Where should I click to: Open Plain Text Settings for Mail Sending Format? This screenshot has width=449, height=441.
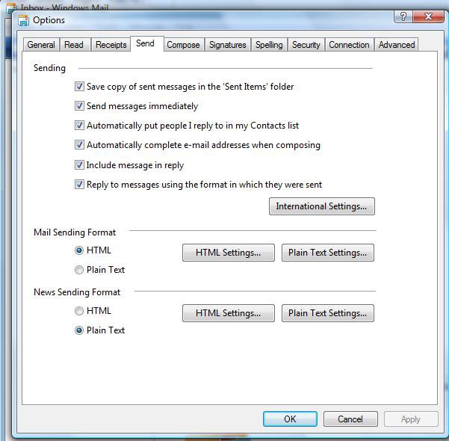click(x=327, y=253)
